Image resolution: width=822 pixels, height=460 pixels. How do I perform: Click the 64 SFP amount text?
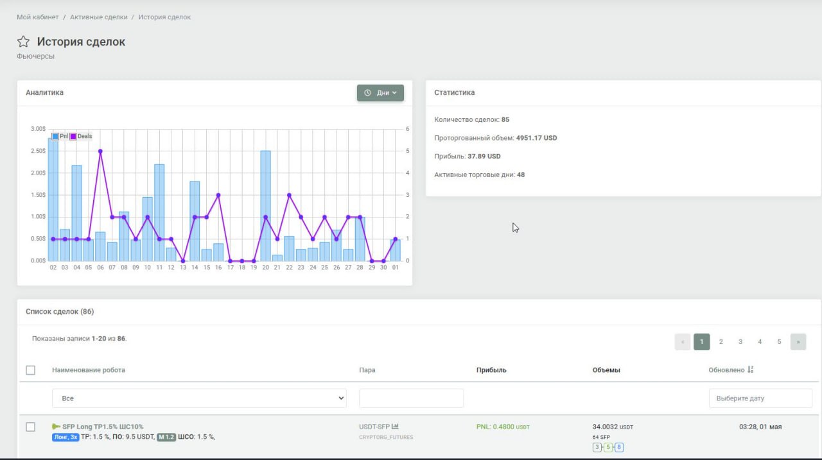601,437
